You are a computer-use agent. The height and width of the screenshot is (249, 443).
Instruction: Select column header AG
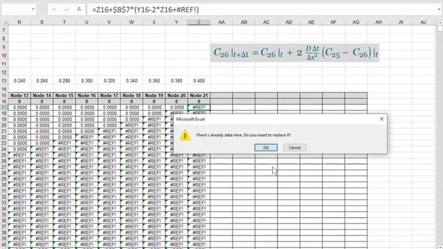coord(356,22)
